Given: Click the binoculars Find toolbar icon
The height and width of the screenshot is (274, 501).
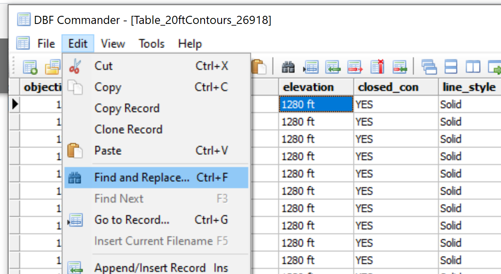Looking at the screenshot, I should (x=288, y=68).
